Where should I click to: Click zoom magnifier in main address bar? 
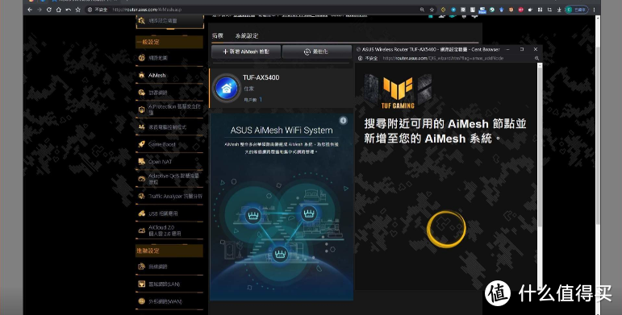[422, 10]
